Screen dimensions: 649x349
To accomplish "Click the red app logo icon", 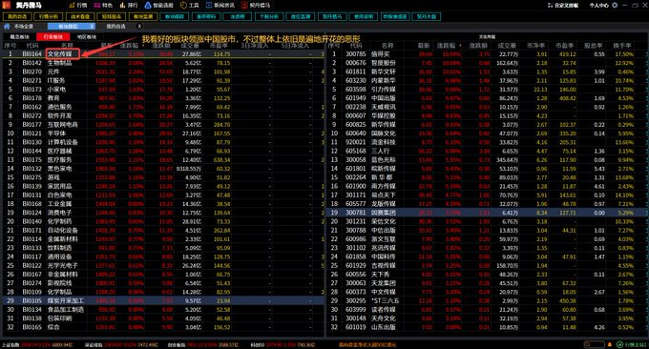I will click(x=7, y=5).
